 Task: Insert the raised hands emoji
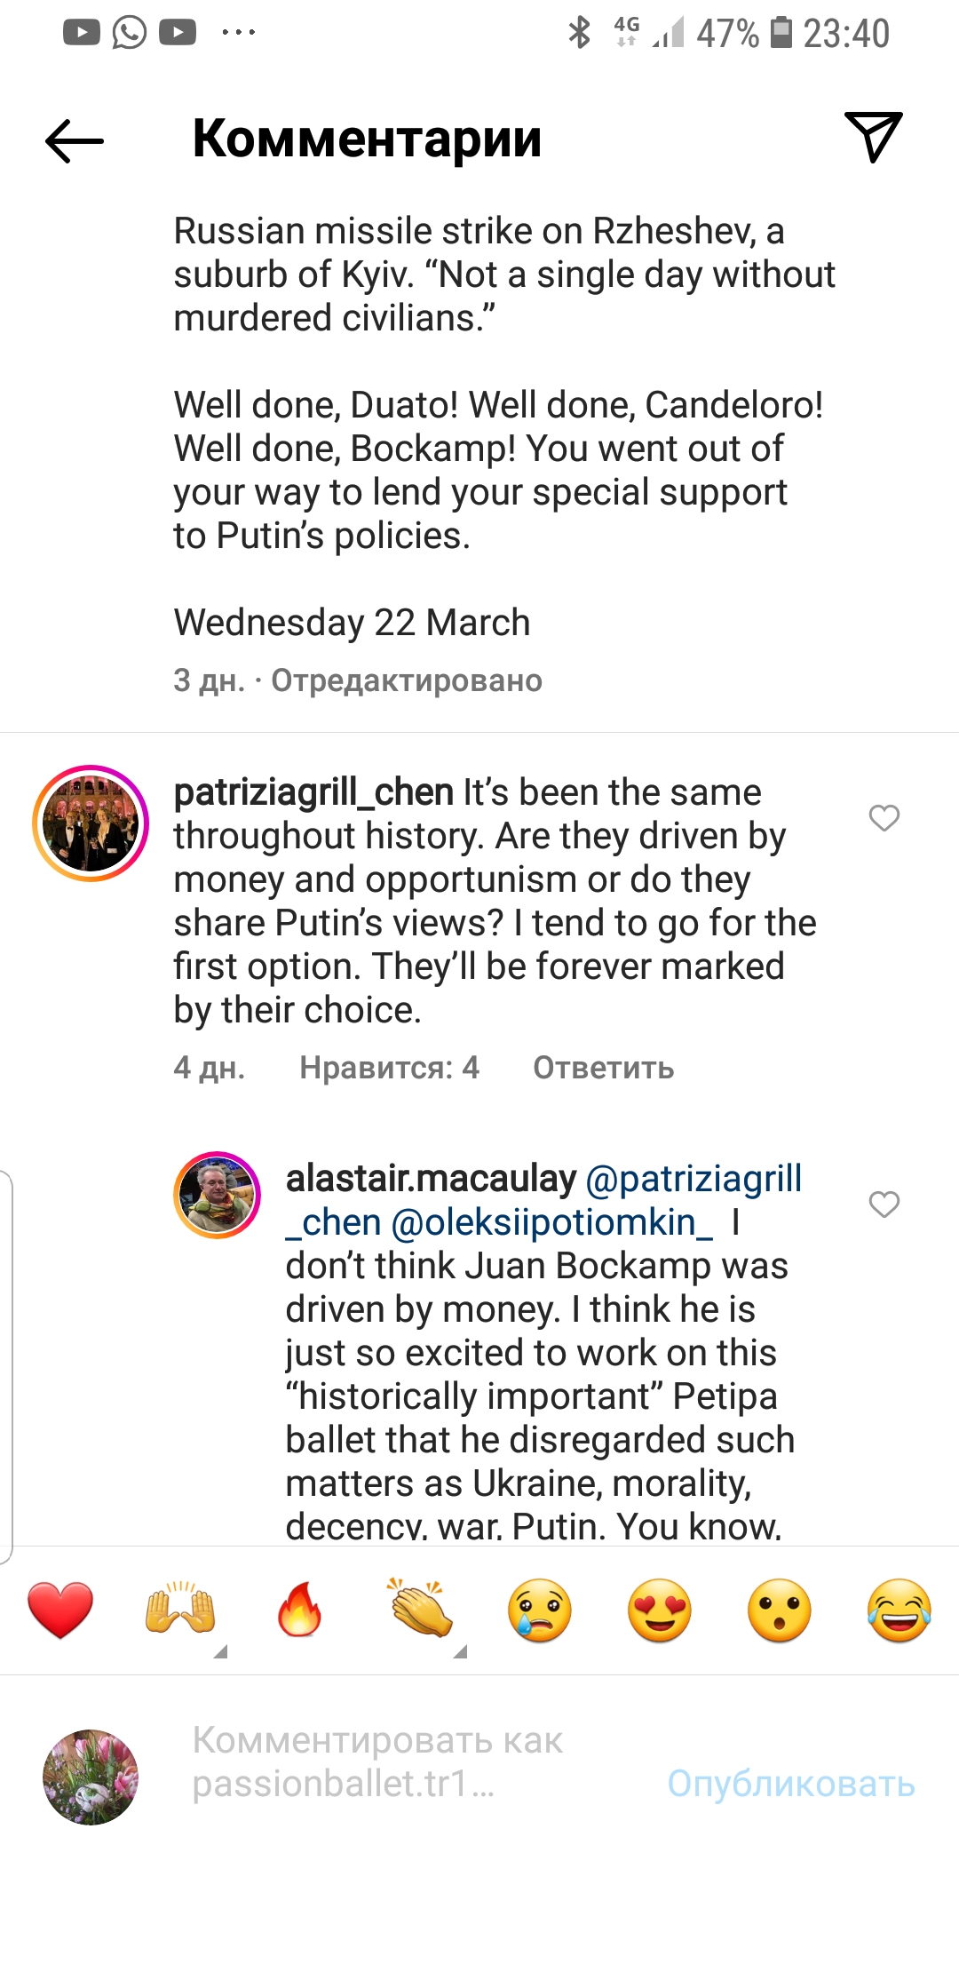(x=180, y=1610)
